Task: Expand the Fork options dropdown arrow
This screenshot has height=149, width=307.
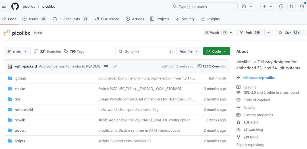Action: [269, 33]
